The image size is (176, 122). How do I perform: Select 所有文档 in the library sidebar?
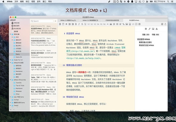(17, 23)
